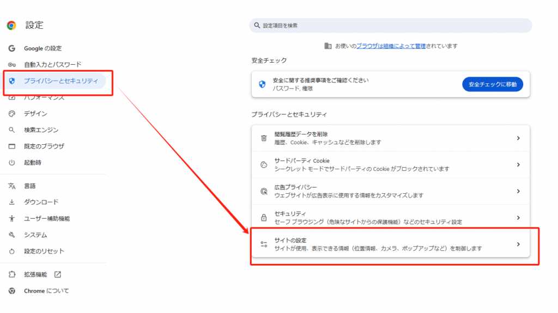The image size is (558, 313).
Task: Expand 閲覧履歴データを削除 using its chevron
Action: (518, 138)
